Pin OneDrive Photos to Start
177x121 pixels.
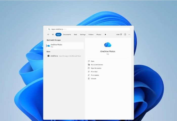pos(94,71)
